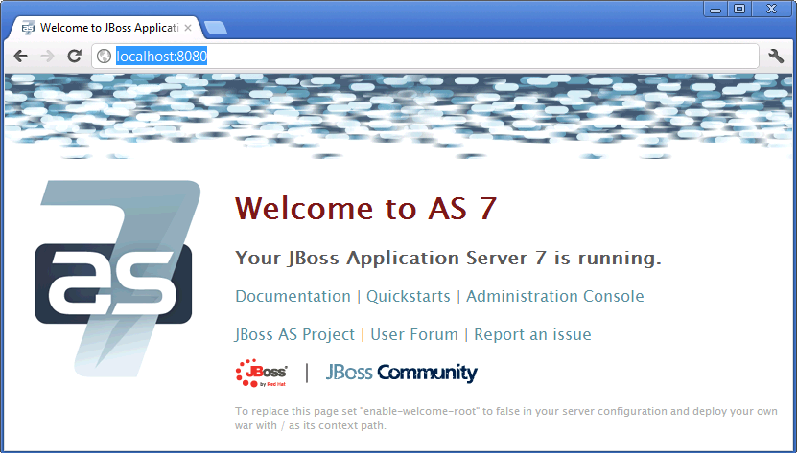Viewport: 797px width, 453px height.
Task: Go to the Administration Console
Action: click(554, 297)
